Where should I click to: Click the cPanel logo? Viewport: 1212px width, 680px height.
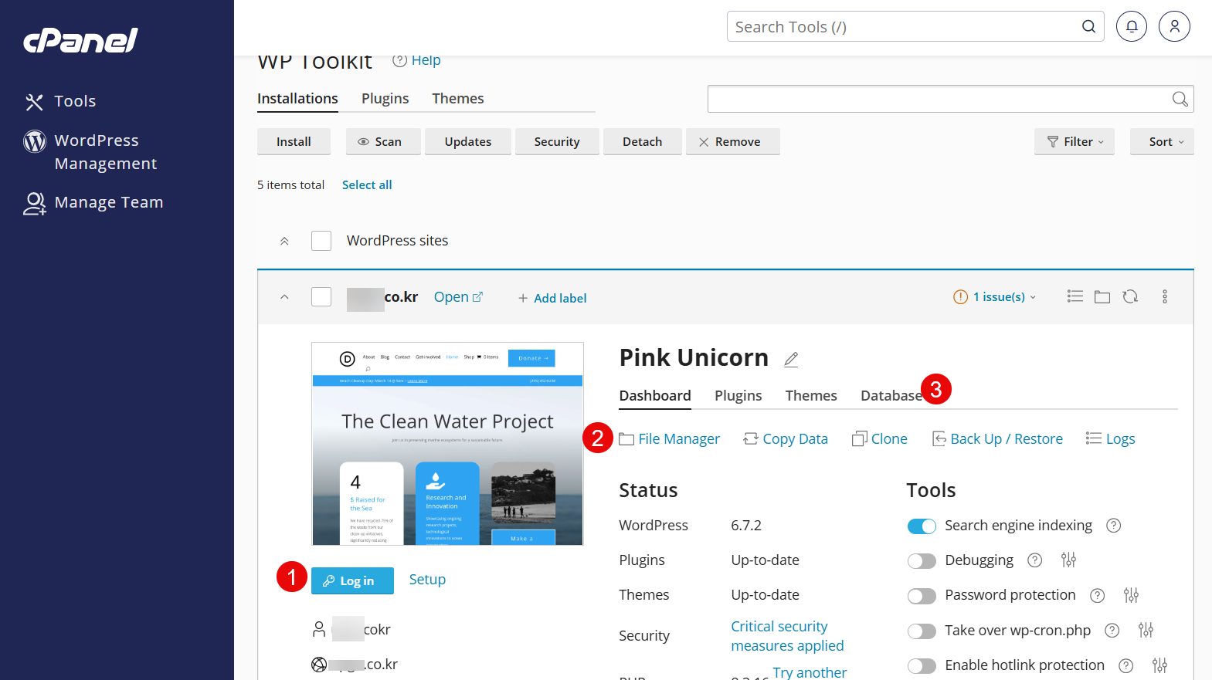[80, 40]
